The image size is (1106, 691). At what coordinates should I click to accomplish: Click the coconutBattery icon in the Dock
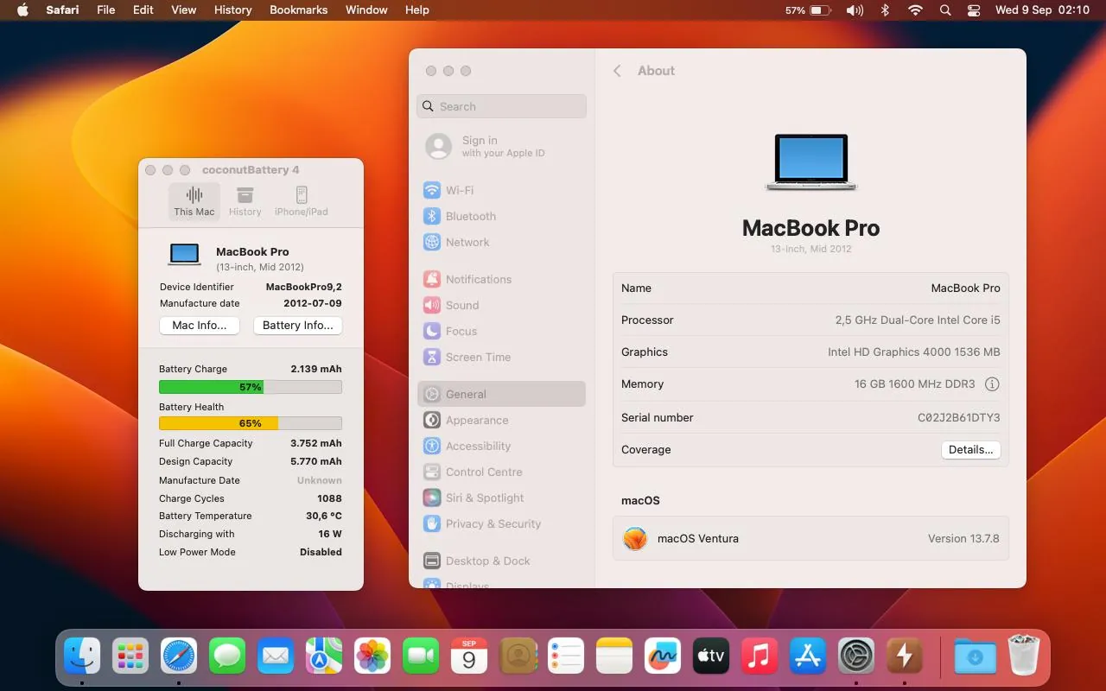pos(905,656)
